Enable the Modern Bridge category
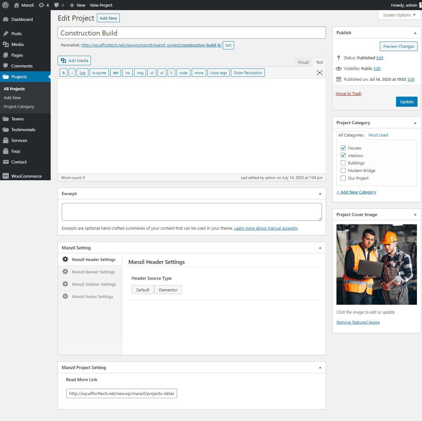This screenshot has height=421, width=422. point(343,170)
